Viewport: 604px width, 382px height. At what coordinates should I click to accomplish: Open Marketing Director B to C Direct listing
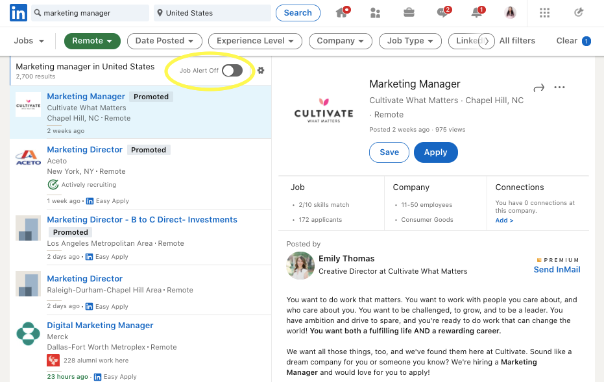142,219
